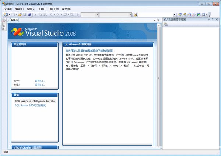Click the Paste clipboard icon
The width and height of the screenshot is (221, 156).
(x=45, y=14)
